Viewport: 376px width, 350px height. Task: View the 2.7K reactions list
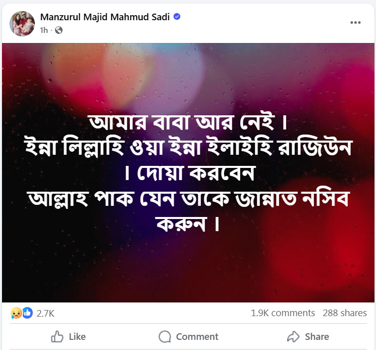click(45, 313)
